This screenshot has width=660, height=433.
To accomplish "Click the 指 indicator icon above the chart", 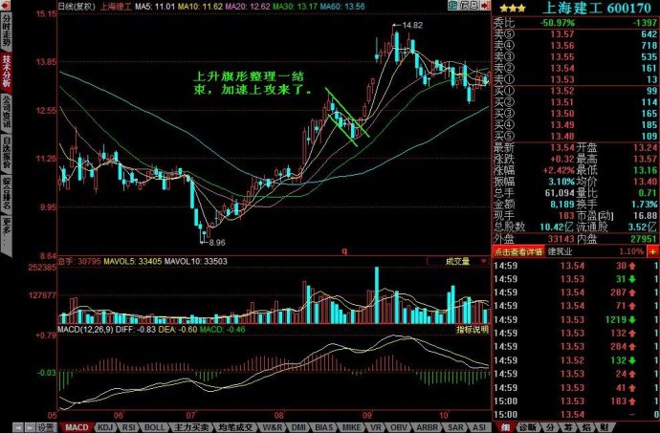I will (452, 6).
